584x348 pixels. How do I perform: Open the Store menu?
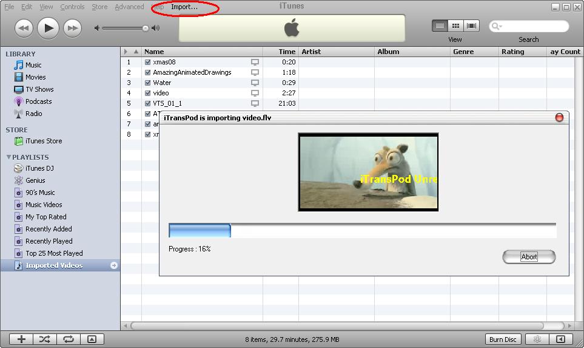(99, 7)
